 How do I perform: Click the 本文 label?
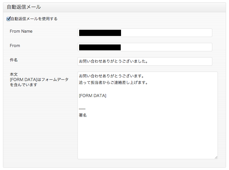click(x=14, y=75)
